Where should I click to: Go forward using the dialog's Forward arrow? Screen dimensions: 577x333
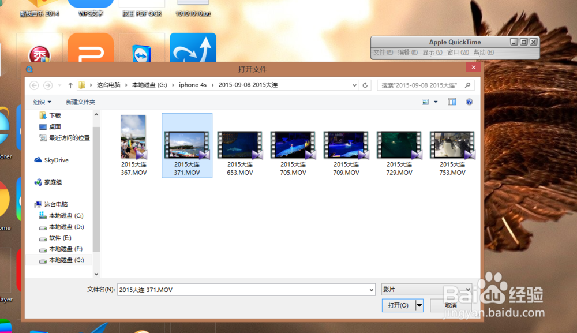pyautogui.click(x=48, y=85)
